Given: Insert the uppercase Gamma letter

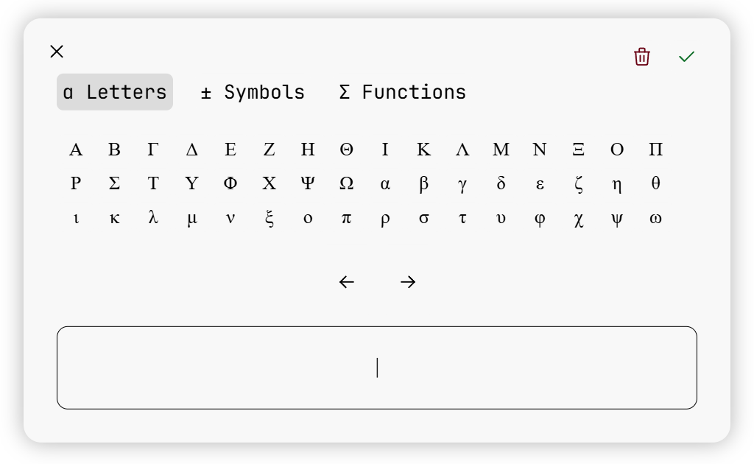Looking at the screenshot, I should (x=153, y=150).
